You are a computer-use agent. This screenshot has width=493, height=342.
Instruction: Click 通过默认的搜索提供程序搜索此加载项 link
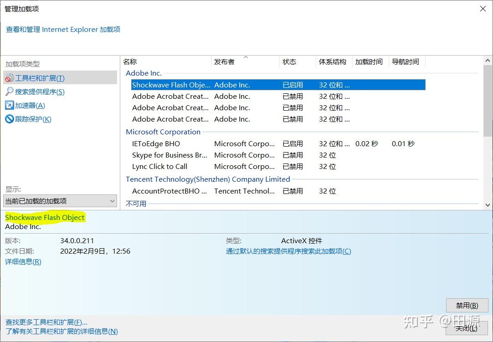[288, 251]
